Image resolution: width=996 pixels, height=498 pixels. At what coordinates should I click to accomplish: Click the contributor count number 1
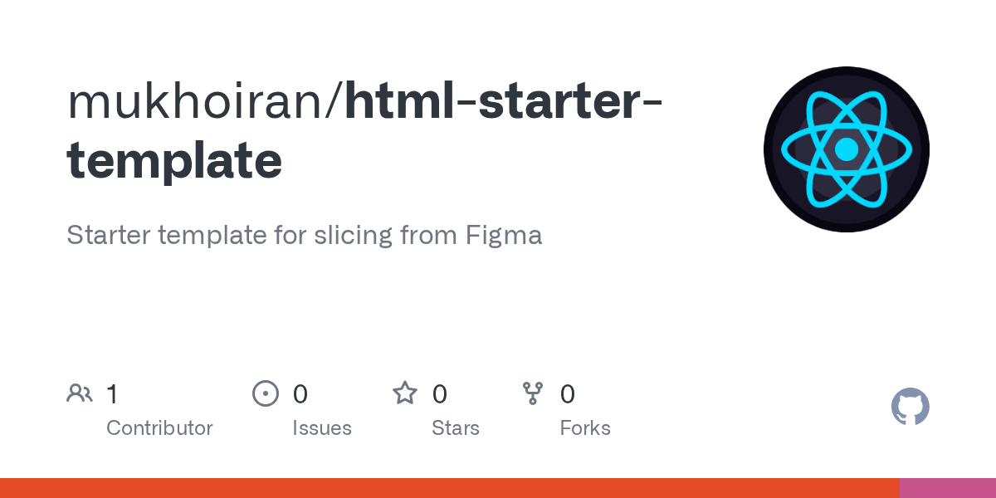point(112,393)
